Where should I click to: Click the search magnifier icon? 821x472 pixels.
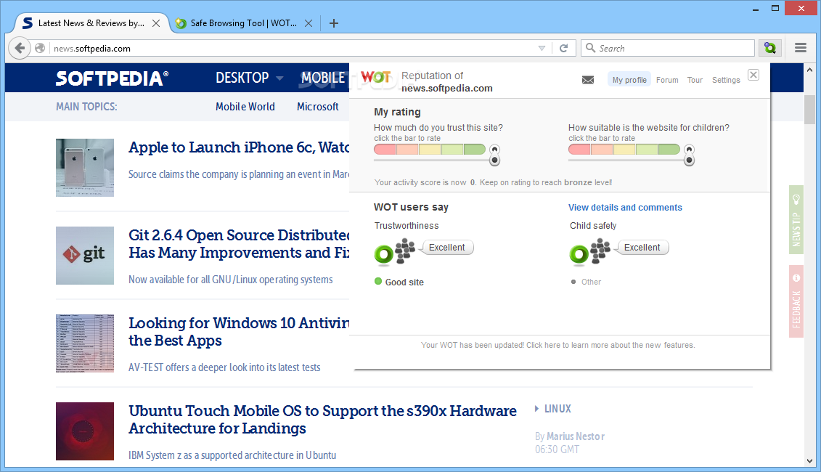click(x=590, y=48)
